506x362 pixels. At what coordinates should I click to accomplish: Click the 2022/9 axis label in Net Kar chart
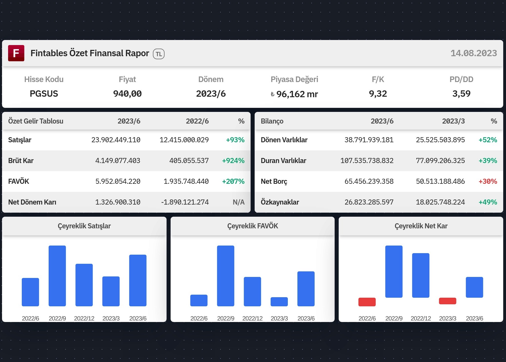(x=394, y=318)
